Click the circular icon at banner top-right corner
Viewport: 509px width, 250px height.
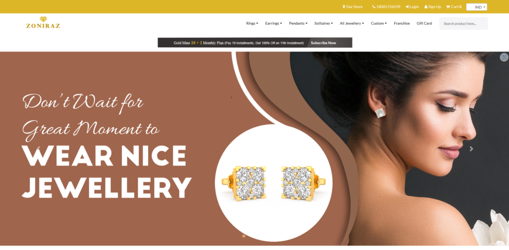coord(504,57)
